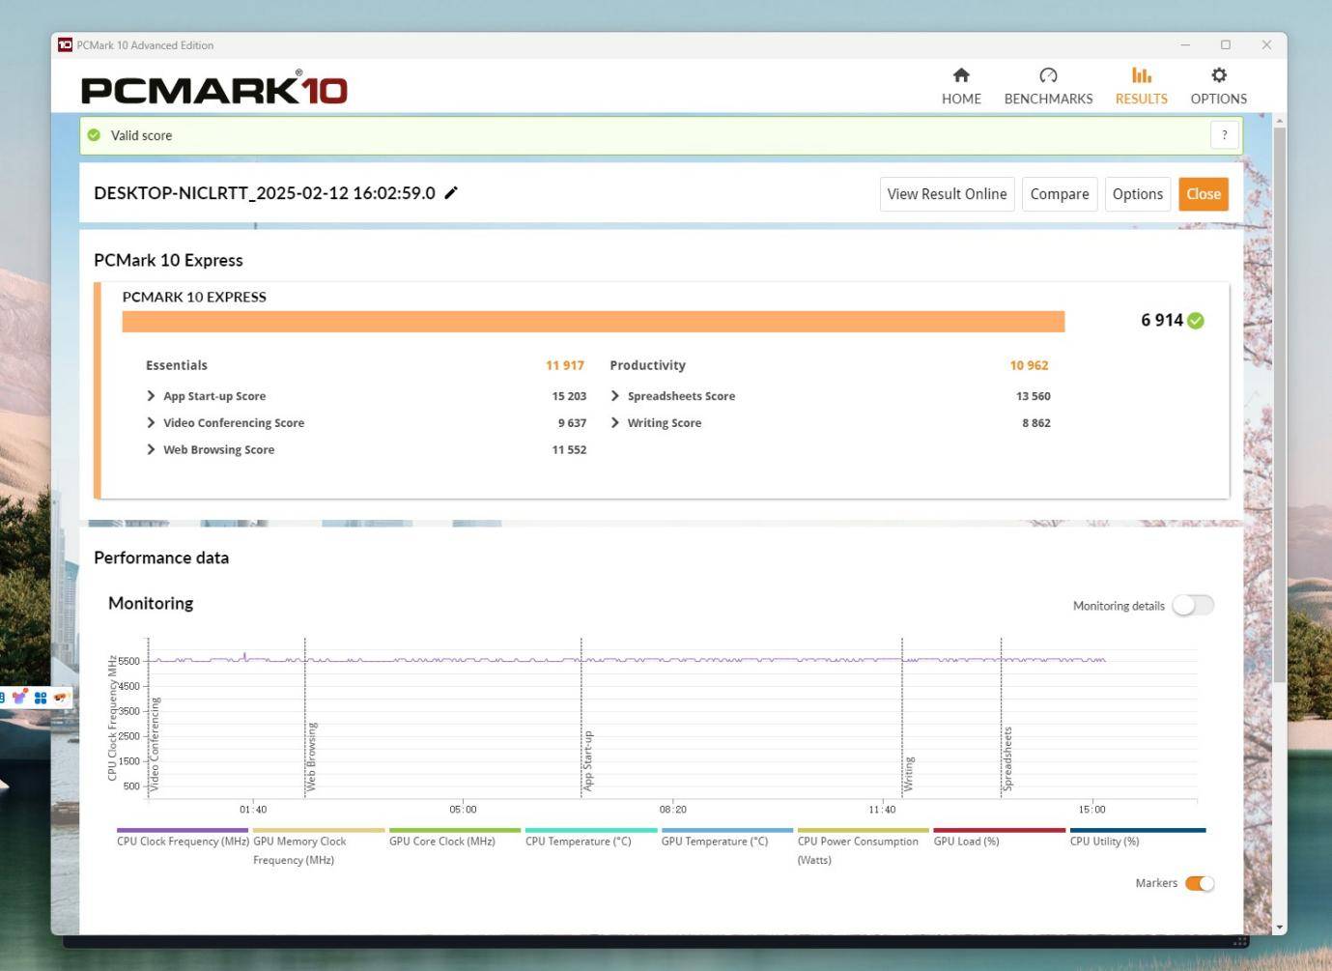Viewport: 1332px width, 971px height.
Task: Click the question mark help icon
Action: (x=1225, y=135)
